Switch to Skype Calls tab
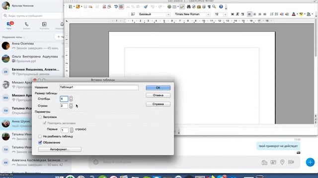Viewport: 318px width, 178px height. pos(26,26)
